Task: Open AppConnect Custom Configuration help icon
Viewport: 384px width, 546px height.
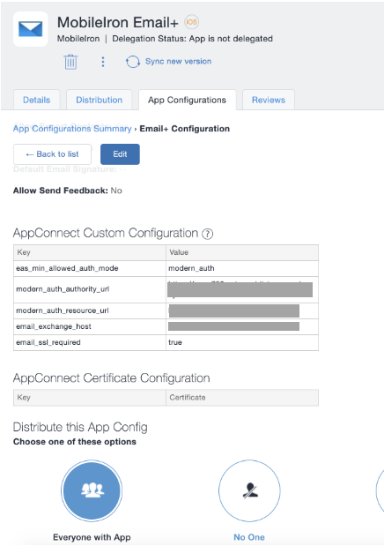Action: point(208,234)
